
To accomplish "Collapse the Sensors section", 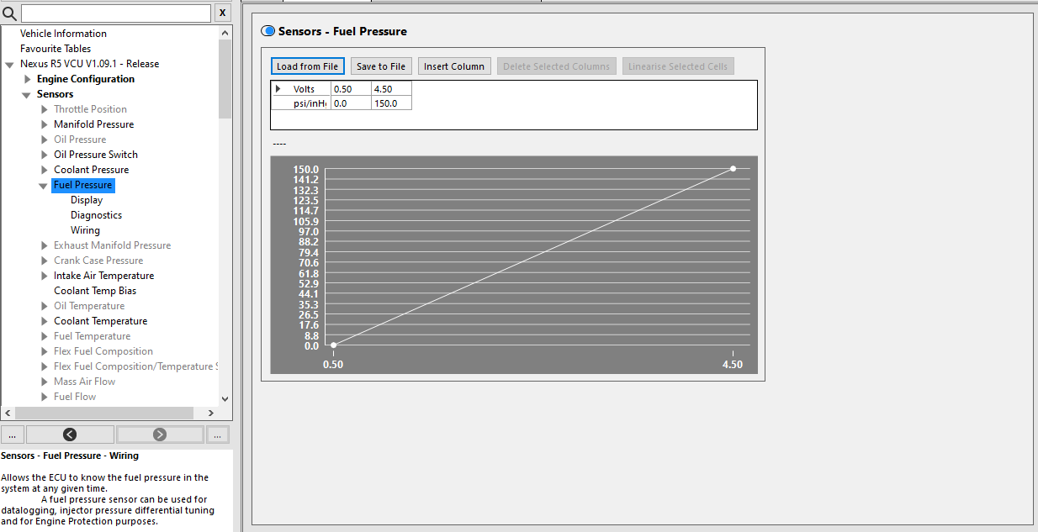I will pyautogui.click(x=27, y=95).
